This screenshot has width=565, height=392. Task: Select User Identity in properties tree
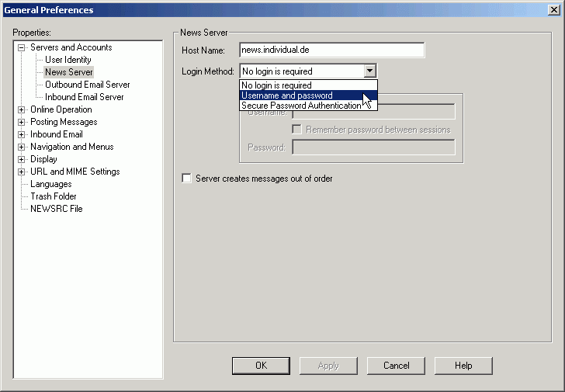[68, 60]
